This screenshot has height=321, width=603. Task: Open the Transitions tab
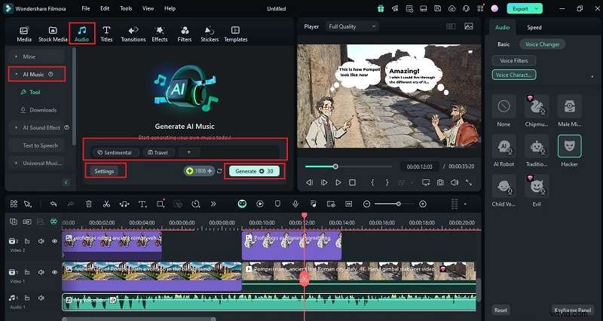tap(133, 34)
